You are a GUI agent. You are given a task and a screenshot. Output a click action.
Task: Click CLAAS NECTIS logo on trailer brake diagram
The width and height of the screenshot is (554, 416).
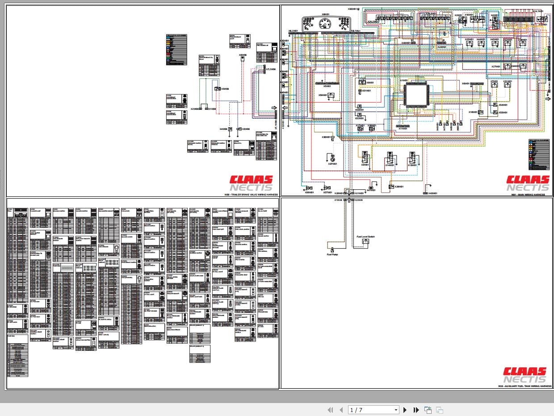coord(251,183)
